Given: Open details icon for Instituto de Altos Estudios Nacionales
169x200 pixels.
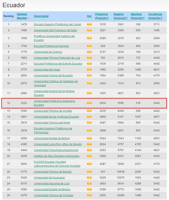Looking at the screenshot, I should tap(89, 156).
